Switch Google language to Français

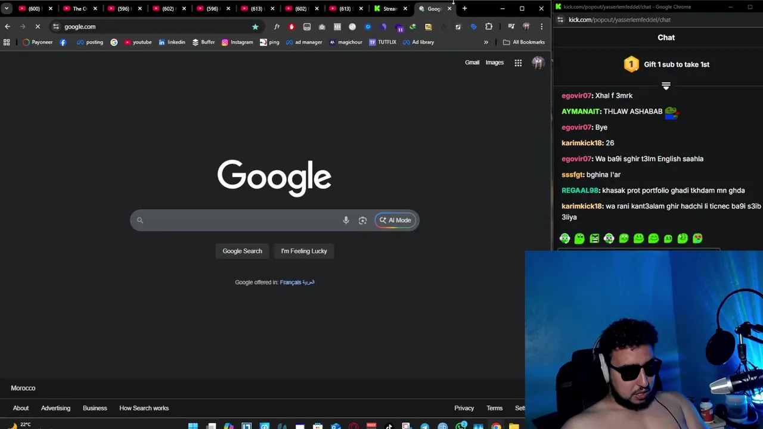point(290,282)
